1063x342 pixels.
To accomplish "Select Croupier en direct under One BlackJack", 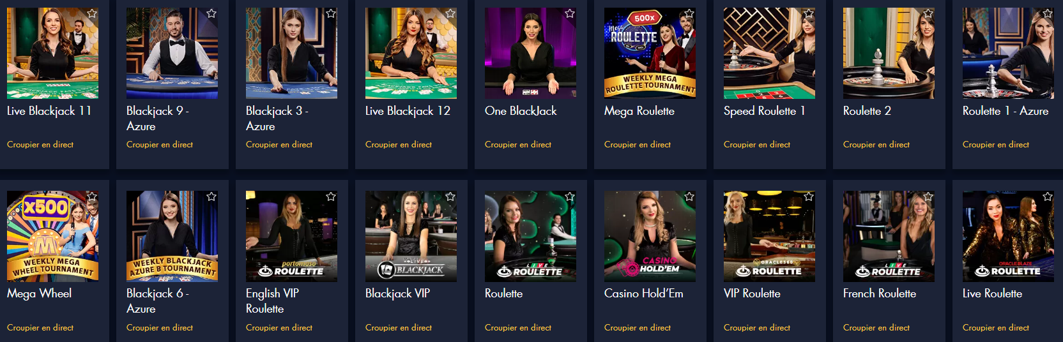I will (x=518, y=144).
